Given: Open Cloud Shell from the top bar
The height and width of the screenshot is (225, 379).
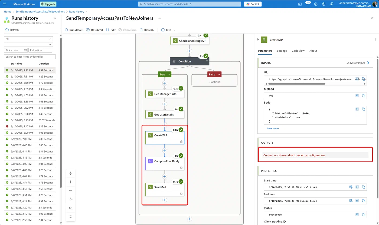Looking at the screenshot, I should tap(300, 4).
